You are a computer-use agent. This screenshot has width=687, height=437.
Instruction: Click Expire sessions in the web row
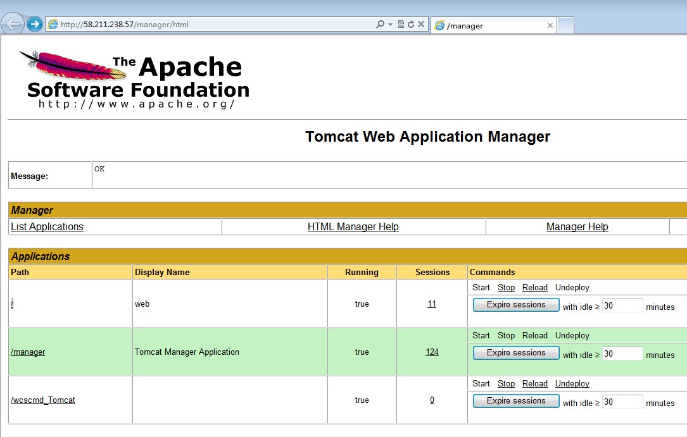pyautogui.click(x=516, y=305)
